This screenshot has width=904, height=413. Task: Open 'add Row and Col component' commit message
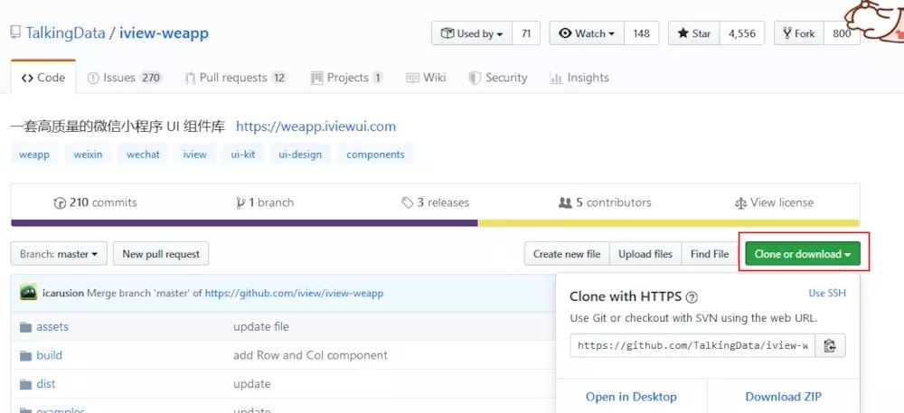coord(310,355)
